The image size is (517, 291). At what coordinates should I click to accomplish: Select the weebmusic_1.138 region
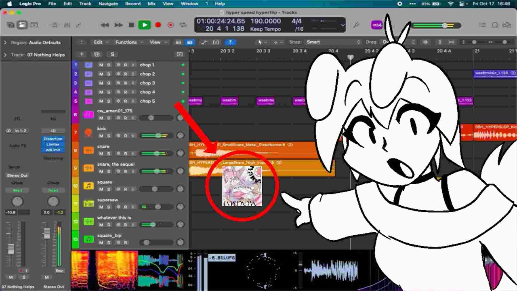pos(495,73)
